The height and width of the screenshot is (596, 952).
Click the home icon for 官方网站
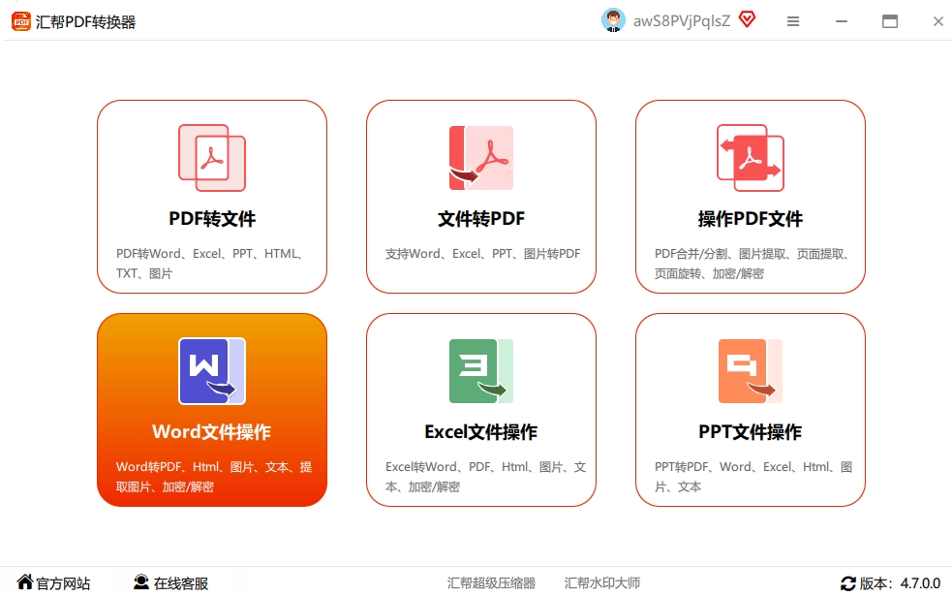[25, 582]
